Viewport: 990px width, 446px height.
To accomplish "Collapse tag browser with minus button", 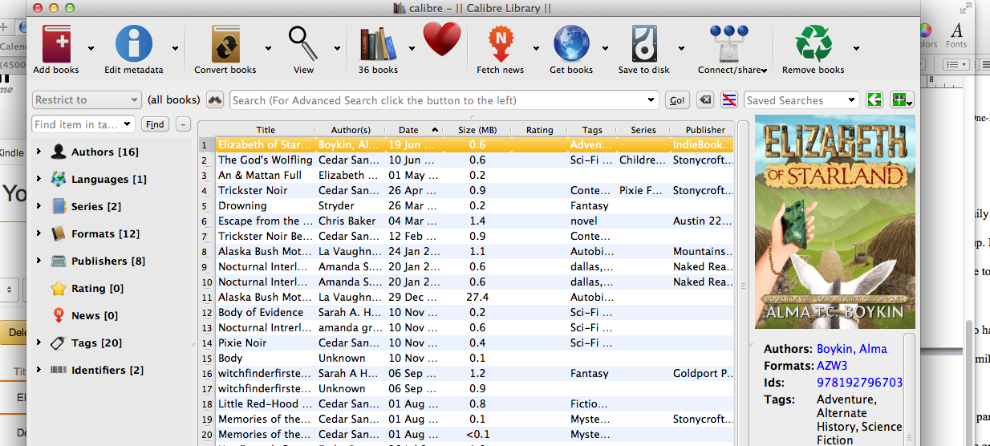I will click(x=183, y=124).
